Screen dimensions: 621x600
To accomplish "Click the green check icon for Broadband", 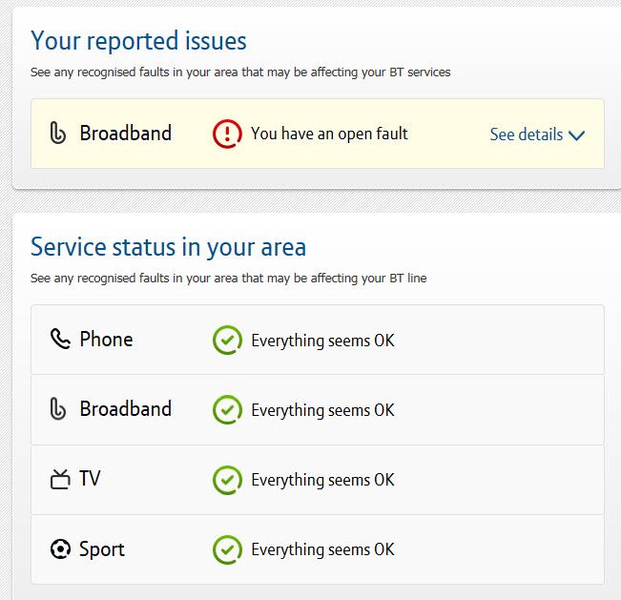I will [x=227, y=410].
